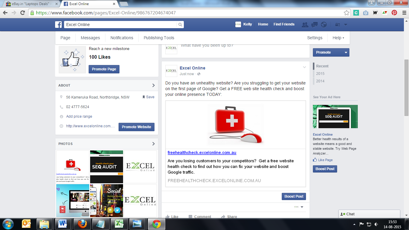The image size is (409, 230).
Task: Click Boost Post button in sidebar ad
Action: [325, 169]
